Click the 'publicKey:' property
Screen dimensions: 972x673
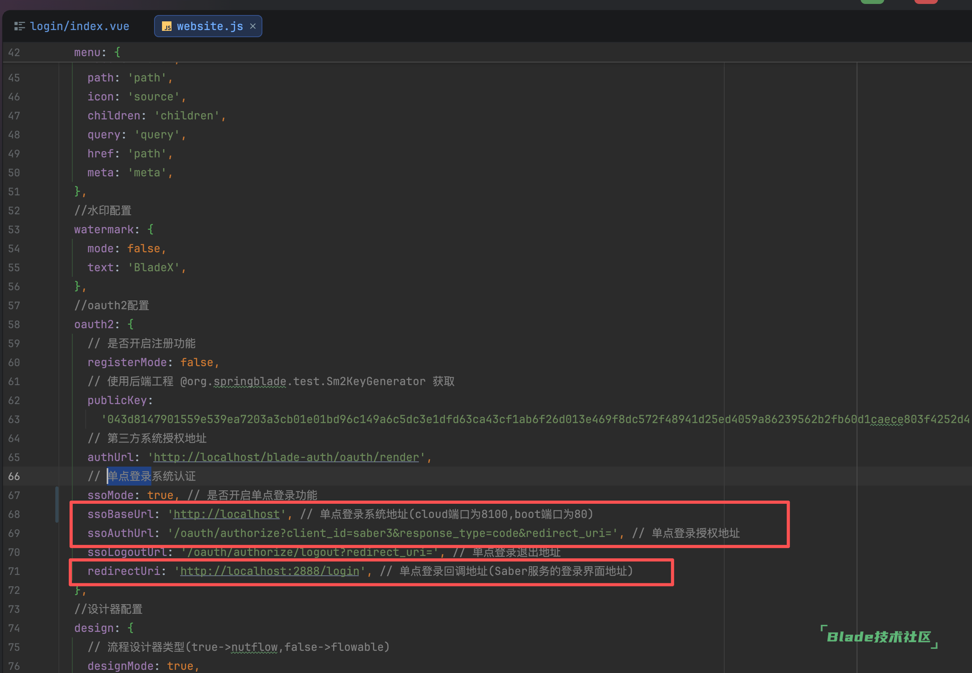(x=120, y=400)
